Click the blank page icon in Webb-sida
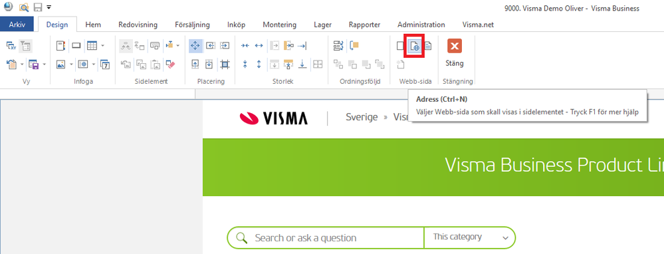This screenshot has height=254, width=664. [400, 46]
